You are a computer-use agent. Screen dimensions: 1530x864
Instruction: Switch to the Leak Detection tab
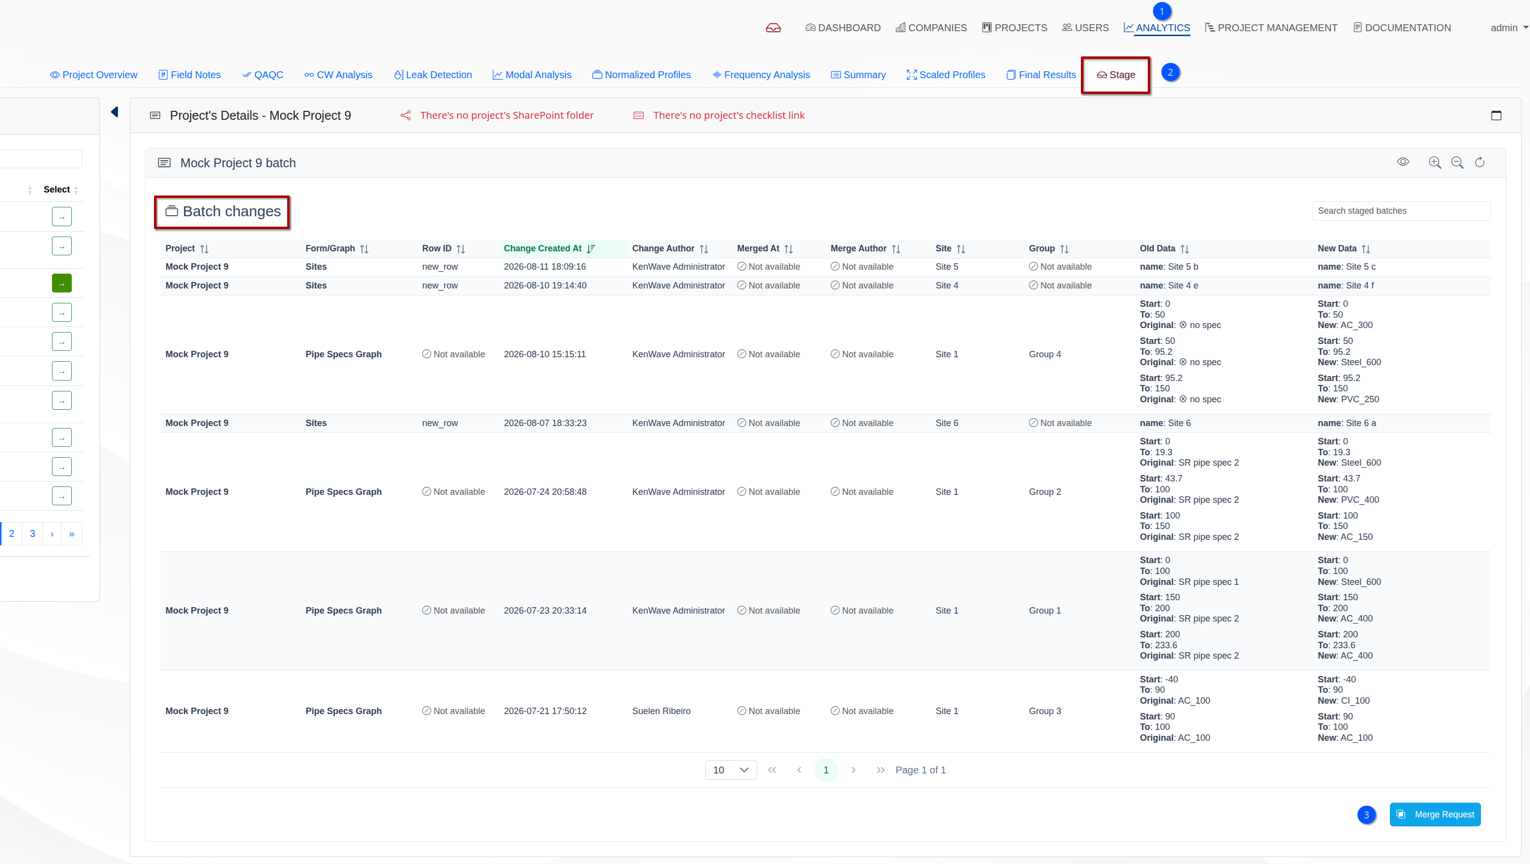pyautogui.click(x=433, y=75)
